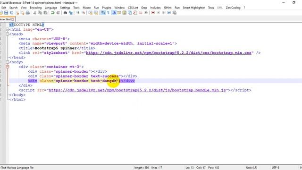Open User Defined Language icon
302x170 pixels.
[119, 13]
